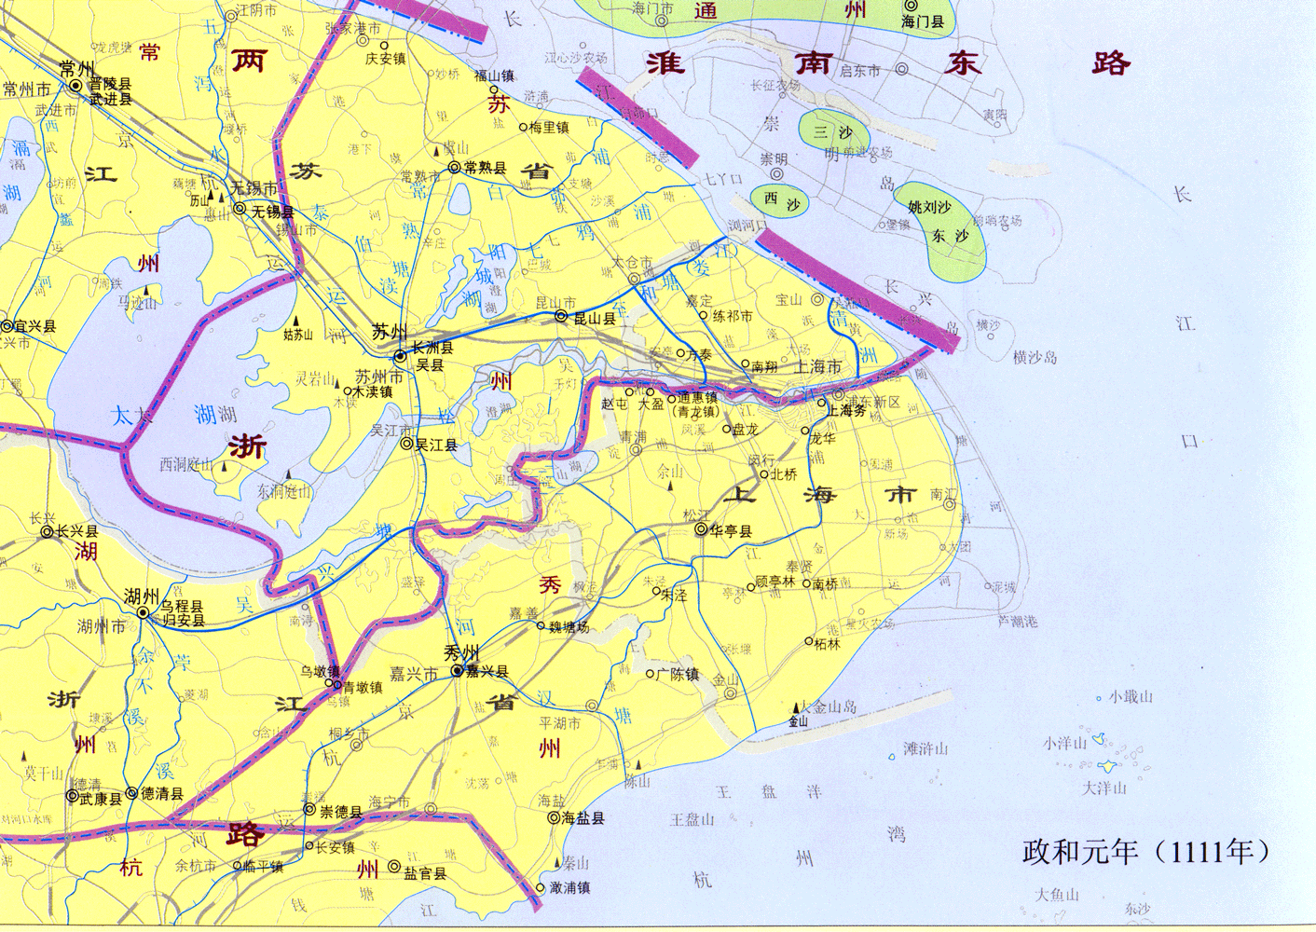
Task: Click the '梅里镇' town label
Action: 549,128
